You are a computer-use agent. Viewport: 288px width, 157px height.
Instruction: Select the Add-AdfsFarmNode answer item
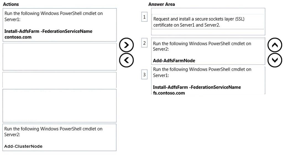click(208, 51)
